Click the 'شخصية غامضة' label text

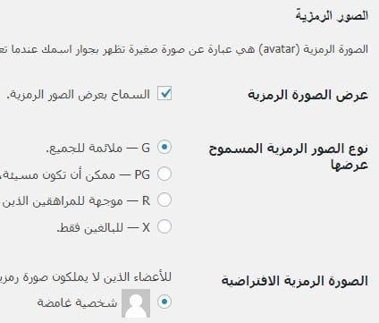[x=77, y=302]
